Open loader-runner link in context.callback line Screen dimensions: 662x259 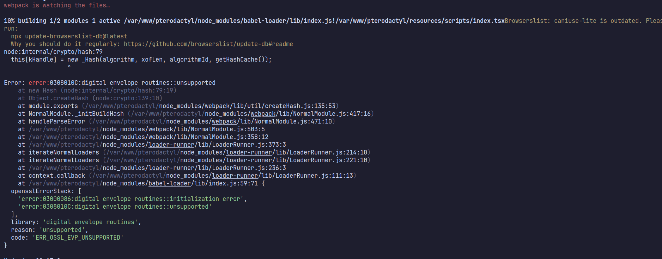(x=235, y=176)
